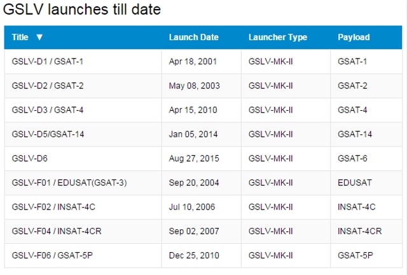Viewport: 407px width, 275px height.
Task: Open GSLV-F01 / EDUSAT(GSAT-3) entry
Action: (x=69, y=183)
